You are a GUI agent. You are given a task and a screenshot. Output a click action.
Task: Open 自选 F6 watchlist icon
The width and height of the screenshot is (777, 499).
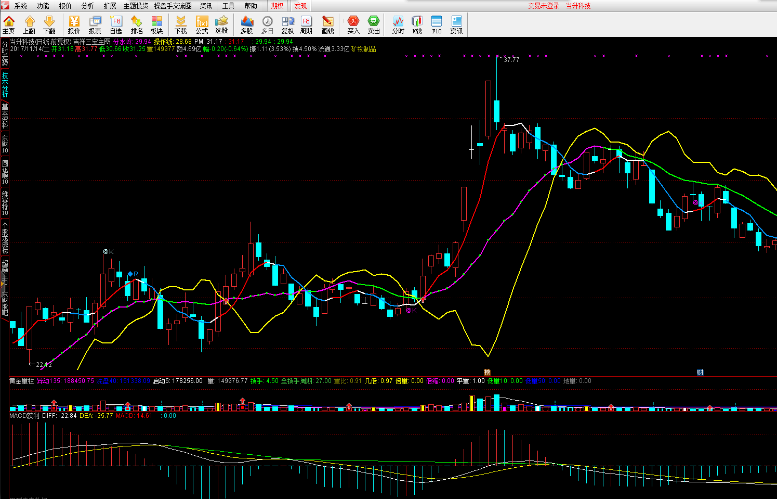(116, 24)
